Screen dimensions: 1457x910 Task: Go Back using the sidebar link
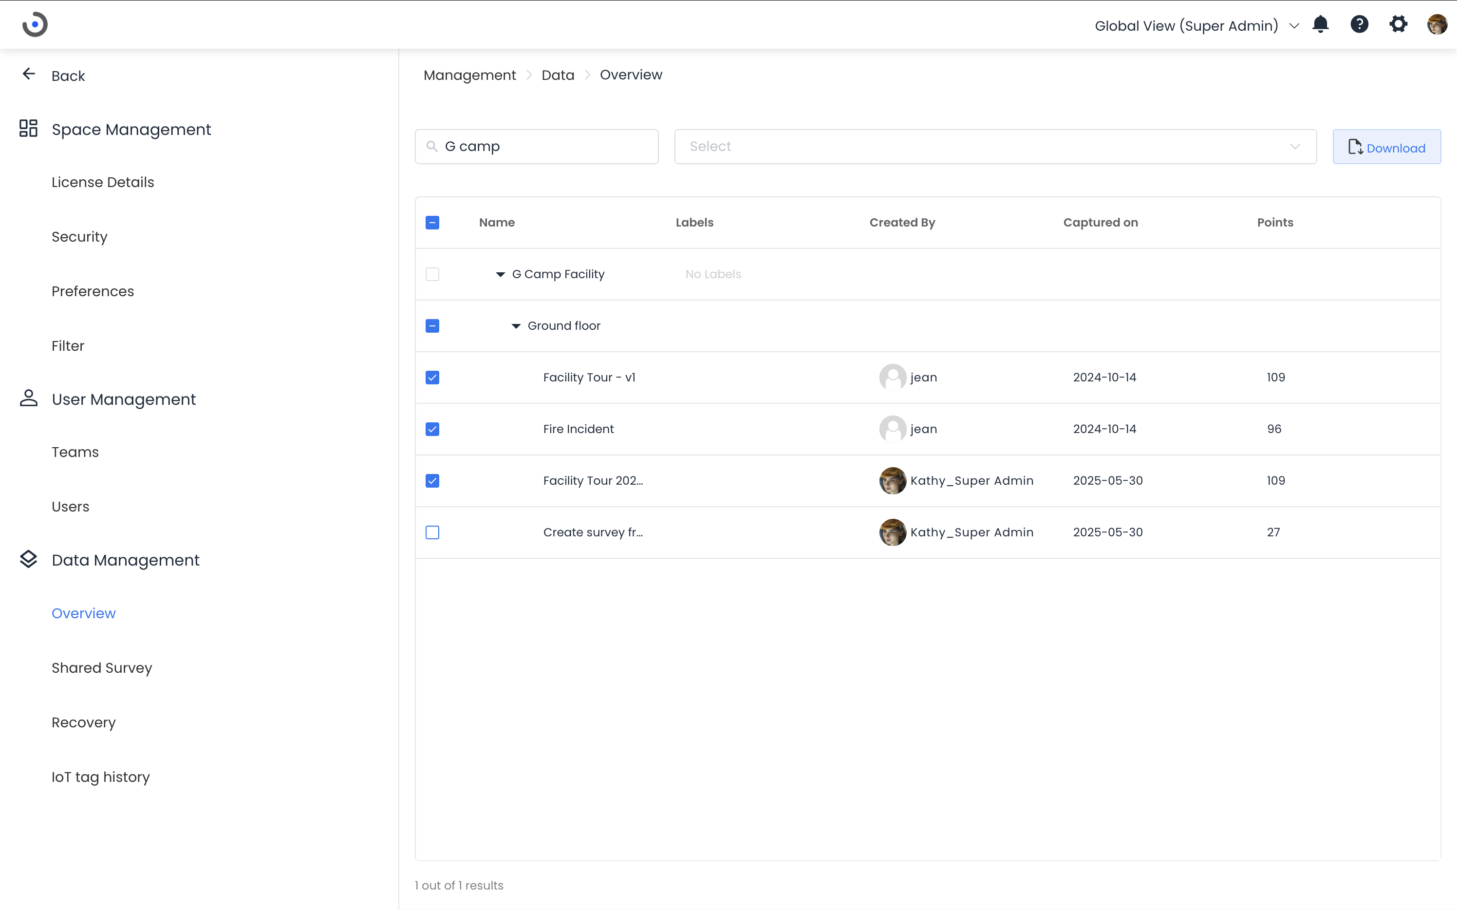tap(68, 76)
